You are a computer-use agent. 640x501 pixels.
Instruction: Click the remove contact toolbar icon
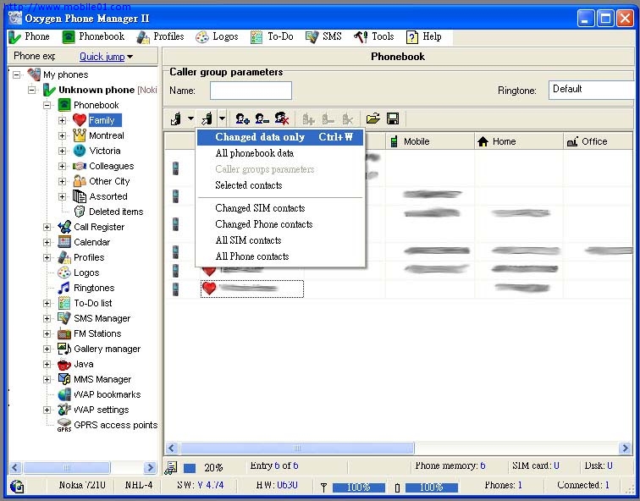click(262, 118)
